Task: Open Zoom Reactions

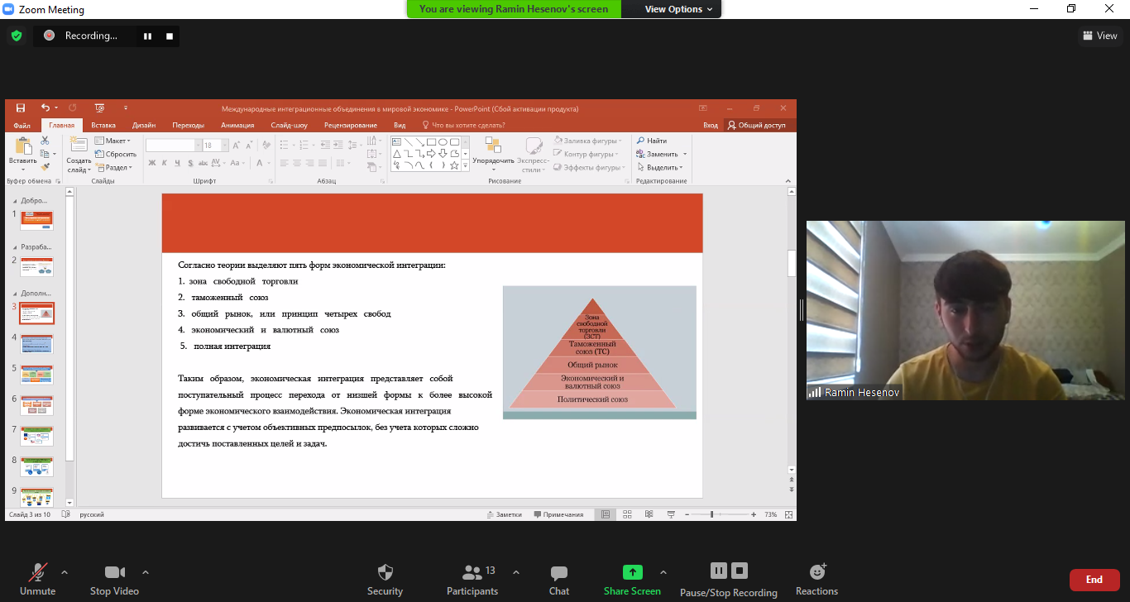Action: click(816, 580)
